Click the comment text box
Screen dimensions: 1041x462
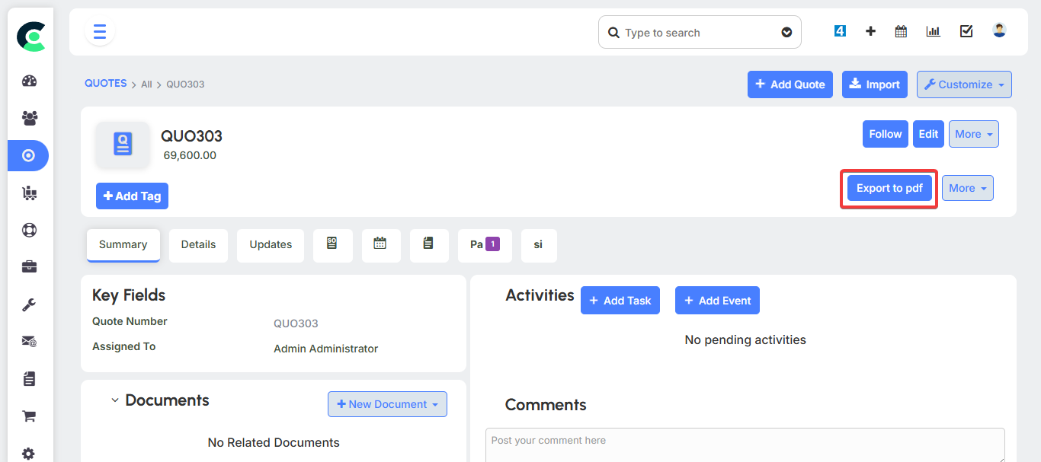[745, 445]
